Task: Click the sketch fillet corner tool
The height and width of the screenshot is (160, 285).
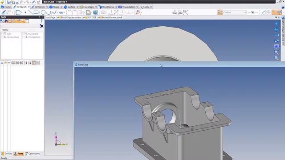Action: 70,12
